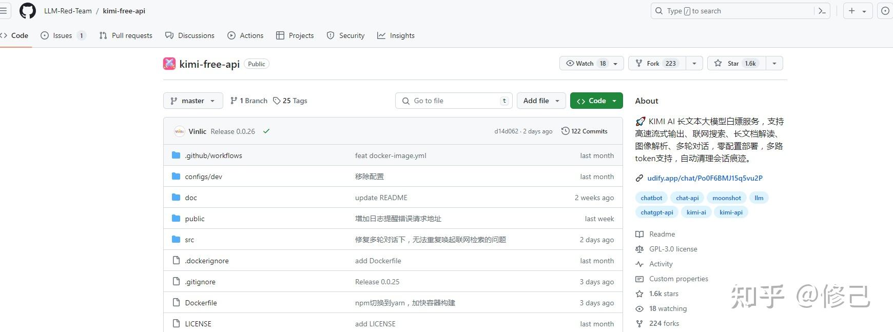Toggle Watch for this repository

586,64
